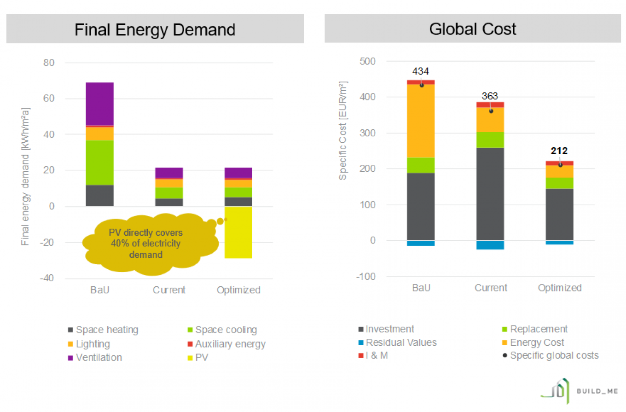Select the blue Residual Values segment in Current bar
The image size is (626, 412).
point(490,245)
